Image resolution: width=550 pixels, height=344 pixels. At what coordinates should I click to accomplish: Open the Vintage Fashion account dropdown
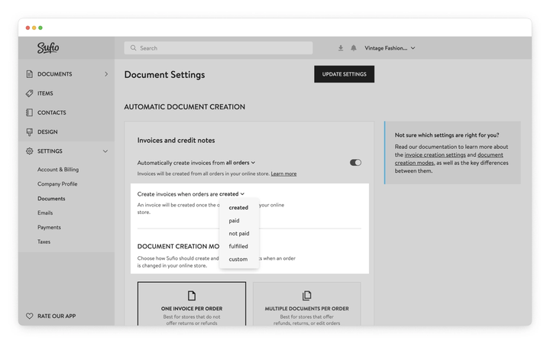[x=390, y=48]
